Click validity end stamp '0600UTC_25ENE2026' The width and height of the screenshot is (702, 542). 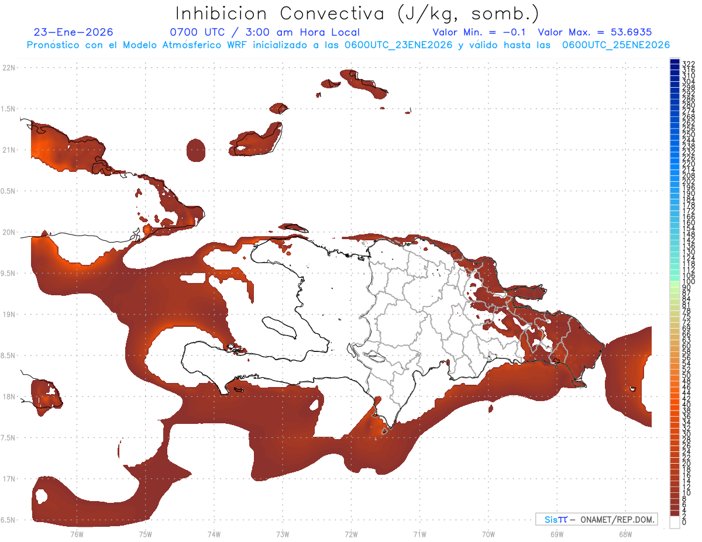(x=616, y=45)
